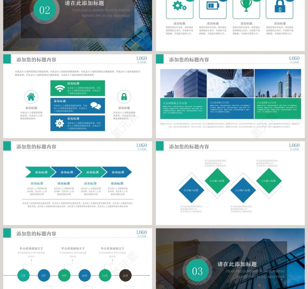Select the 10月 timeline marker
Screen dimensions: 308x289
pos(85,275)
